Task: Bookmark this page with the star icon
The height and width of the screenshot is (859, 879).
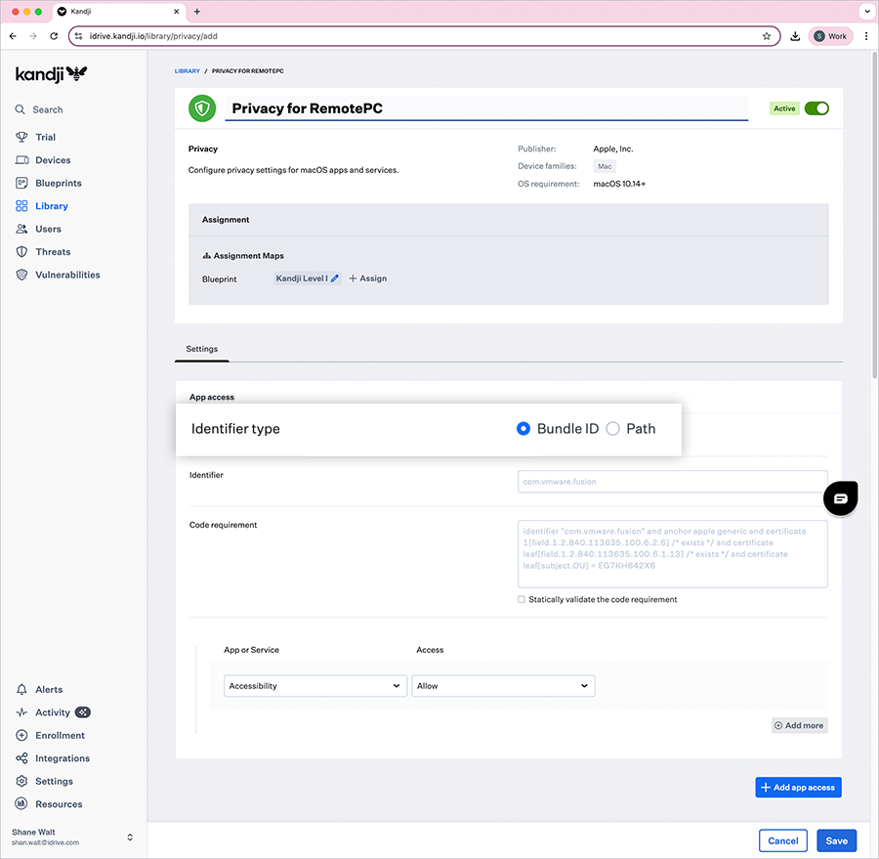Action: click(x=767, y=36)
